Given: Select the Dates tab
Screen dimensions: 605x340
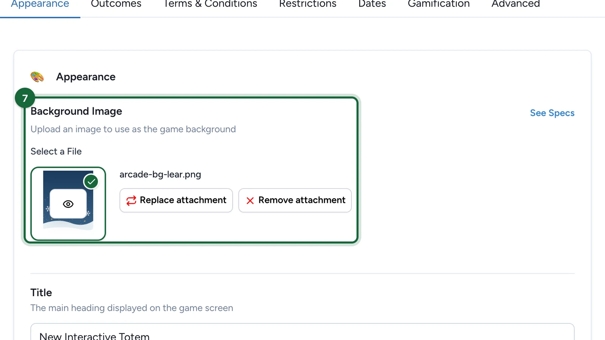Looking at the screenshot, I should 372,5.
